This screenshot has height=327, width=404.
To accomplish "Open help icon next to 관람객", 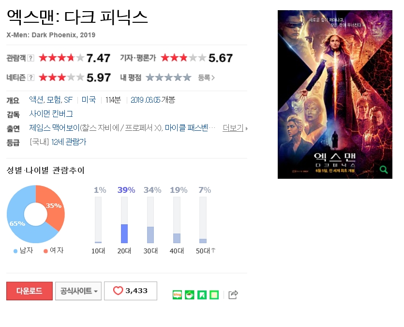I will tap(30, 58).
